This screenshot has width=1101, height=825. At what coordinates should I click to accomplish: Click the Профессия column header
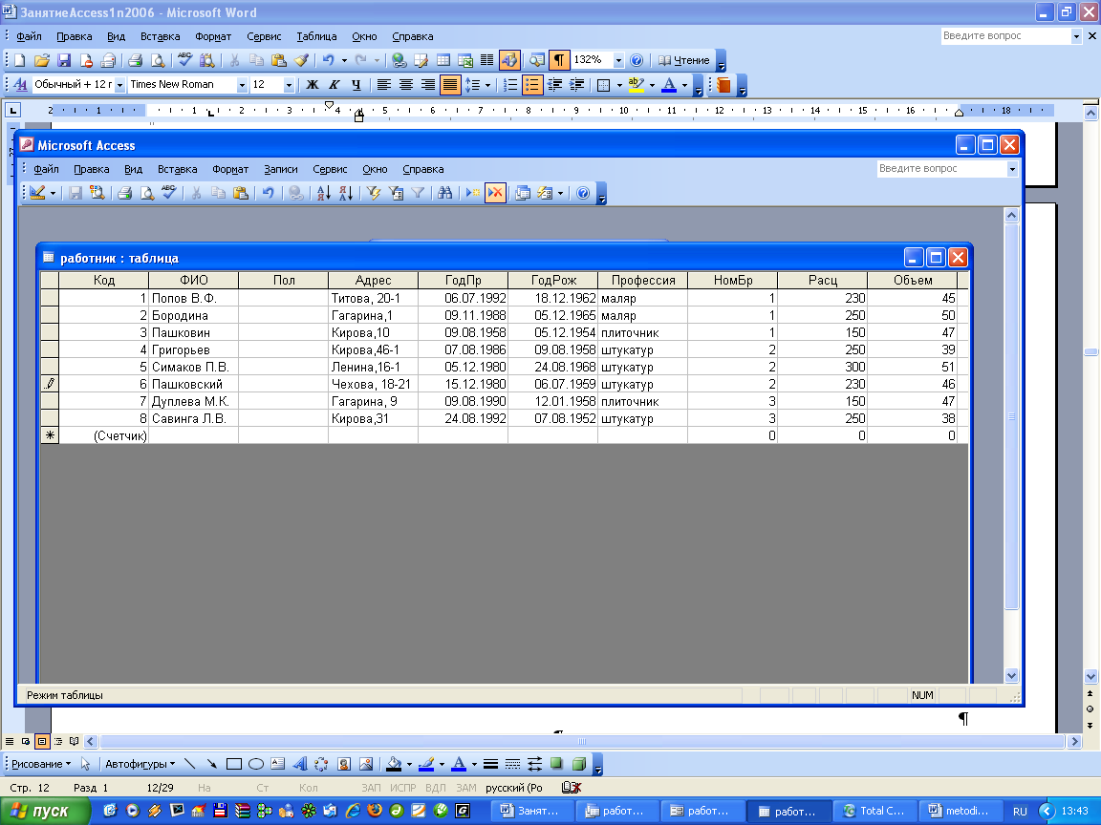pos(643,280)
